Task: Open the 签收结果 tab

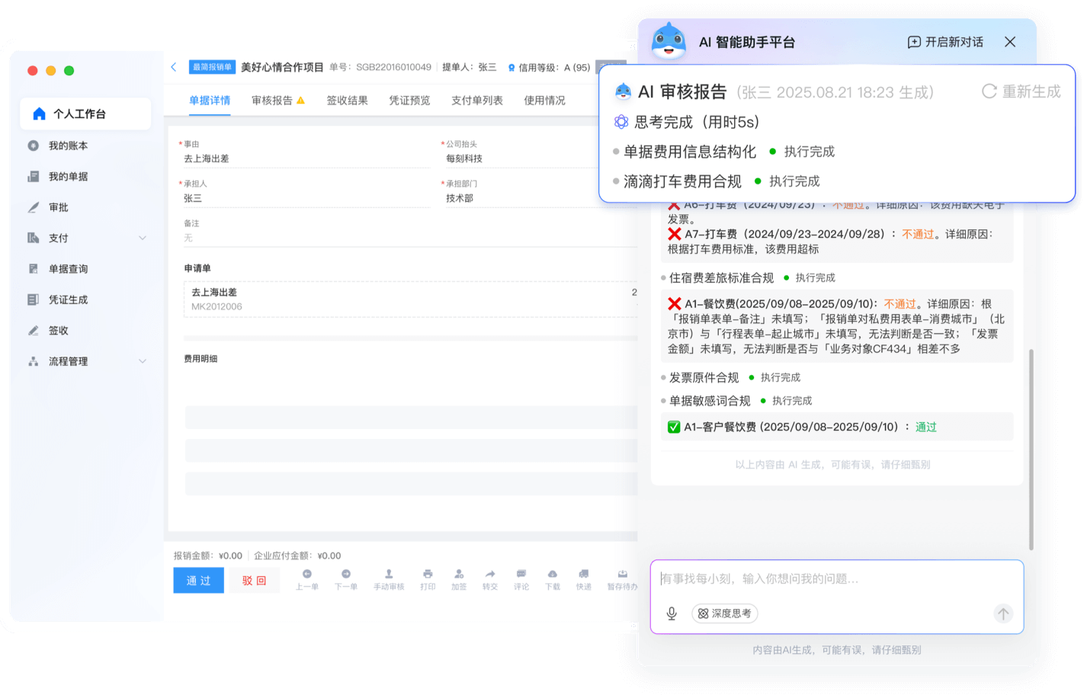Action: tap(347, 101)
